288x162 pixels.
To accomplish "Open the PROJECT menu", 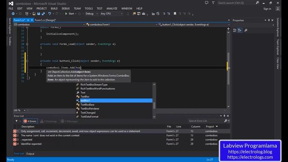I will pyautogui.click(x=41, y=9).
